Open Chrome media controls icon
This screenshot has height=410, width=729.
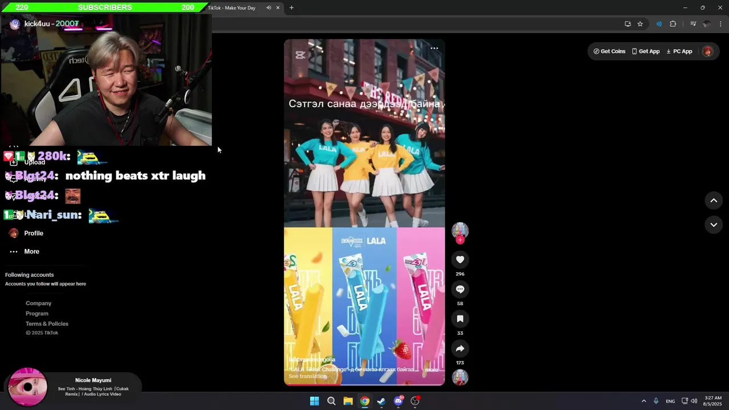[x=693, y=24]
